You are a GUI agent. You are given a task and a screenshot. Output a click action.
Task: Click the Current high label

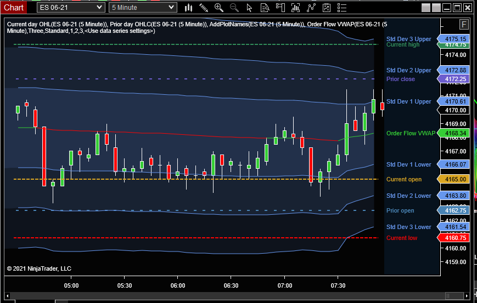403,44
